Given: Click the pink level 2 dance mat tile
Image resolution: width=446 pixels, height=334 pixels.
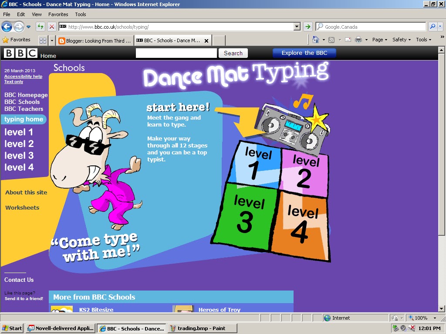Looking at the screenshot, I should pos(305,173).
